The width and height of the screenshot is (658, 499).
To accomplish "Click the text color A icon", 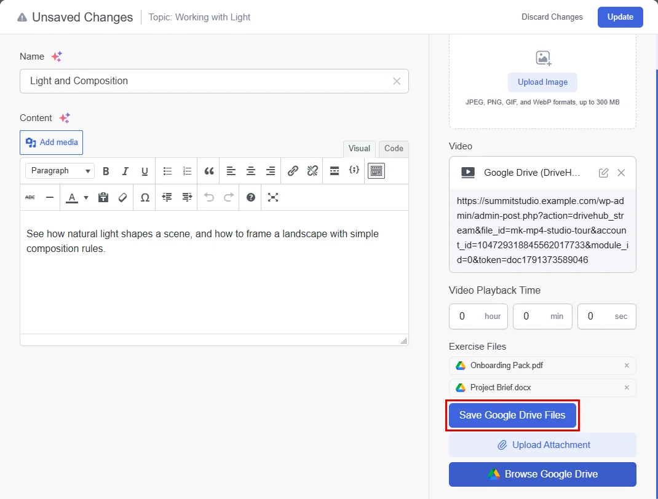I will click(72, 197).
